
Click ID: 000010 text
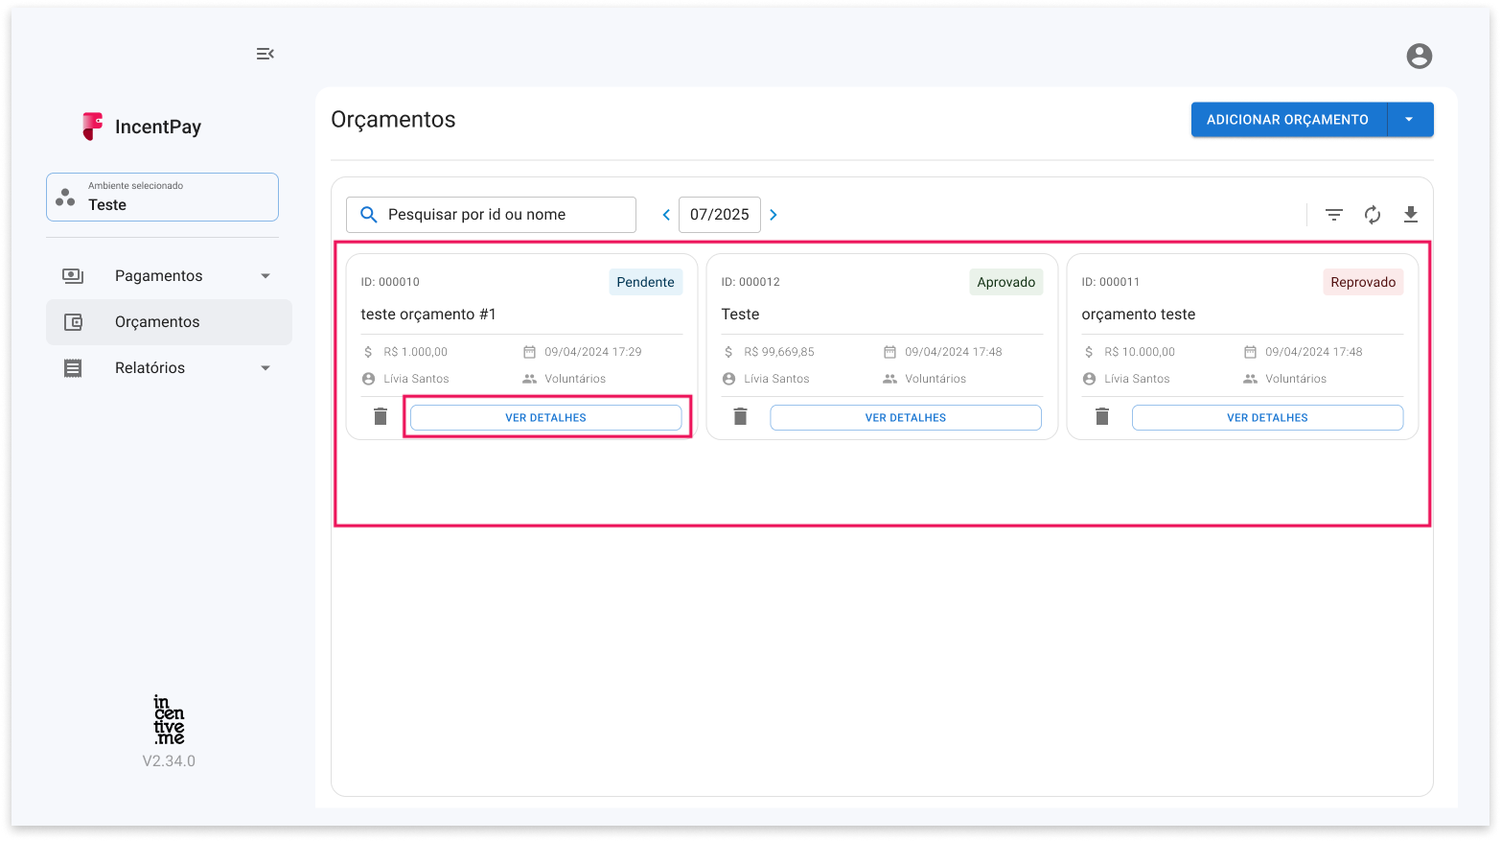[x=390, y=282]
